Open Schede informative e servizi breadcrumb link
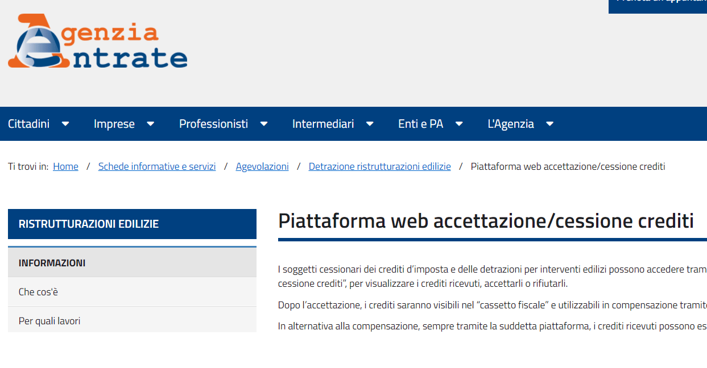This screenshot has height=368, width=707. coord(157,166)
